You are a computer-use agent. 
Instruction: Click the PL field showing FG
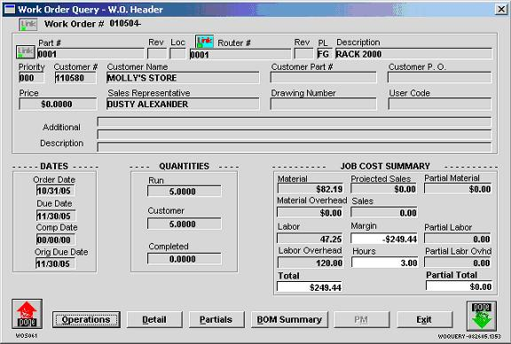(325, 53)
